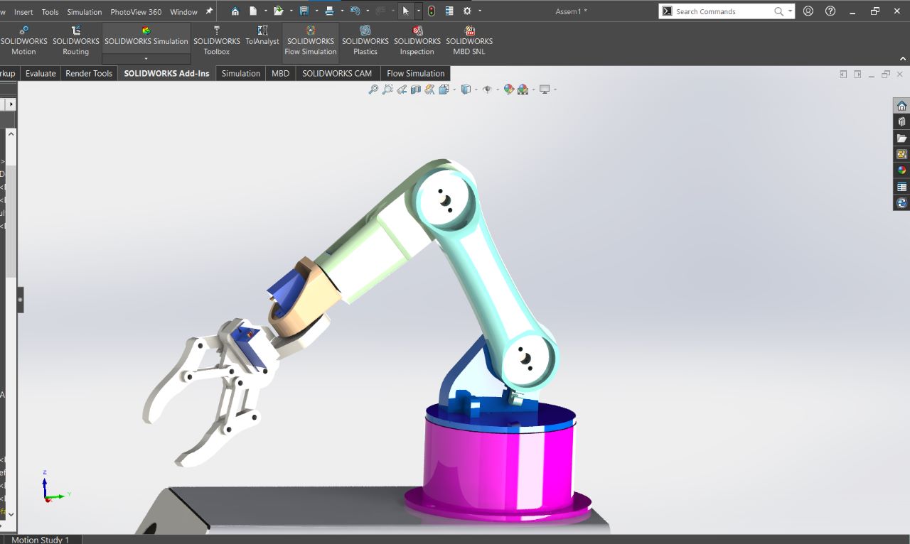Toggle the SOLIDWORKS Inspection add-in

(x=417, y=41)
